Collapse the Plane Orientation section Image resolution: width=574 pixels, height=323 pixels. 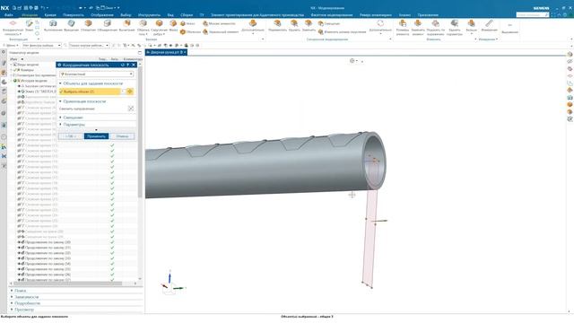click(x=60, y=101)
